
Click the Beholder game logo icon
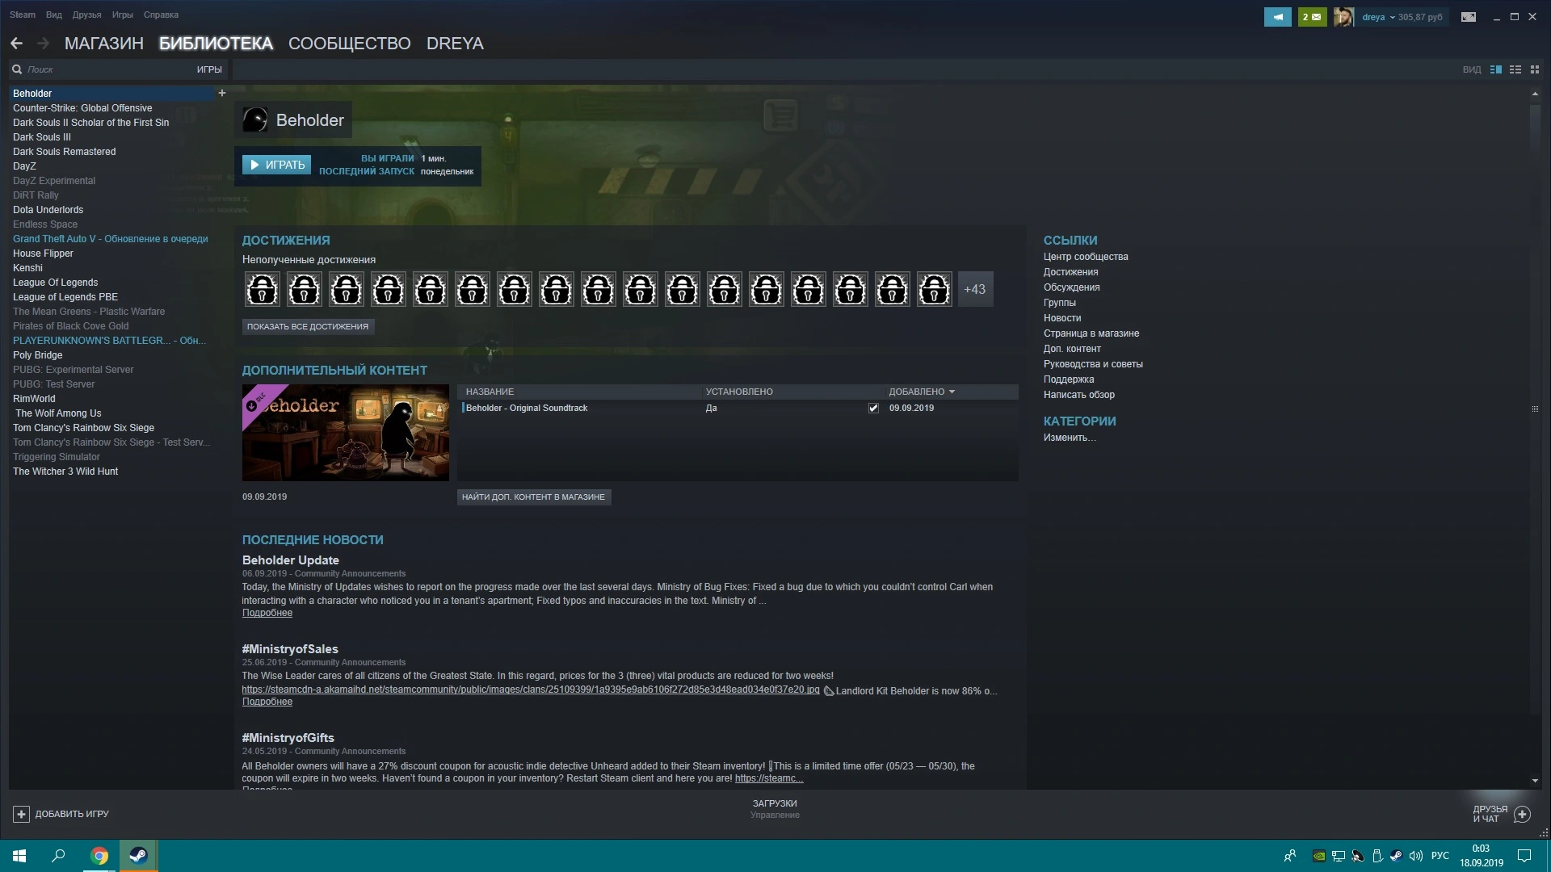[255, 120]
